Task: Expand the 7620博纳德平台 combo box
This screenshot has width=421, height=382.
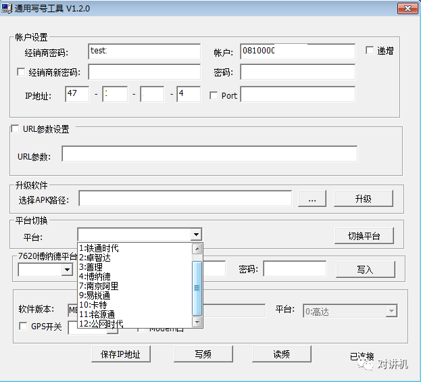Action: click(x=67, y=269)
